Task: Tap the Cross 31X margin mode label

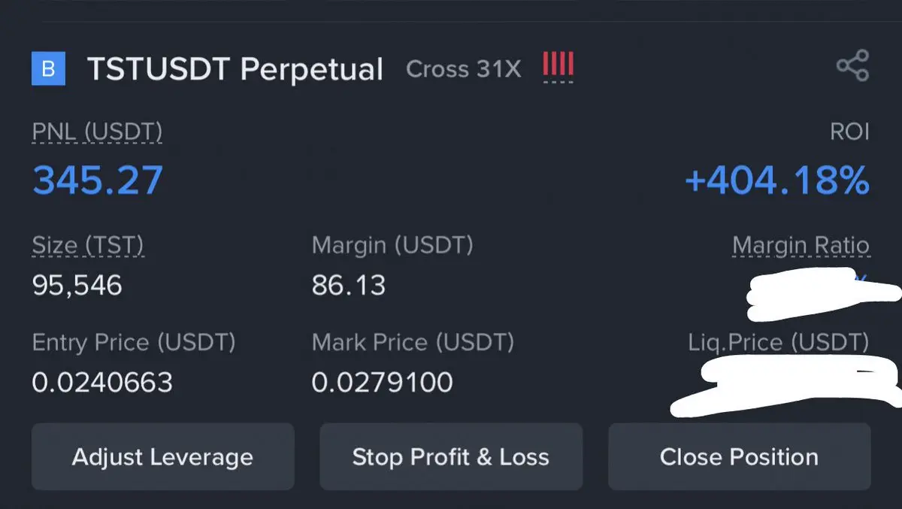Action: [463, 69]
